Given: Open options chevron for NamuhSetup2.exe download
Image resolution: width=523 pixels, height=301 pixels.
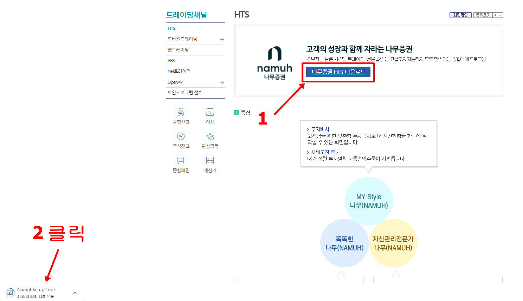Looking at the screenshot, I should point(75,293).
